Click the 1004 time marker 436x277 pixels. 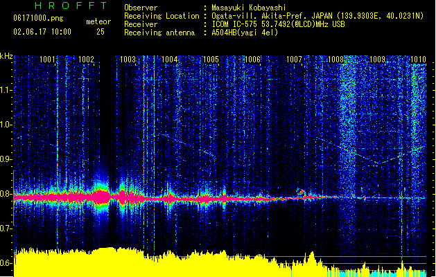point(169,59)
